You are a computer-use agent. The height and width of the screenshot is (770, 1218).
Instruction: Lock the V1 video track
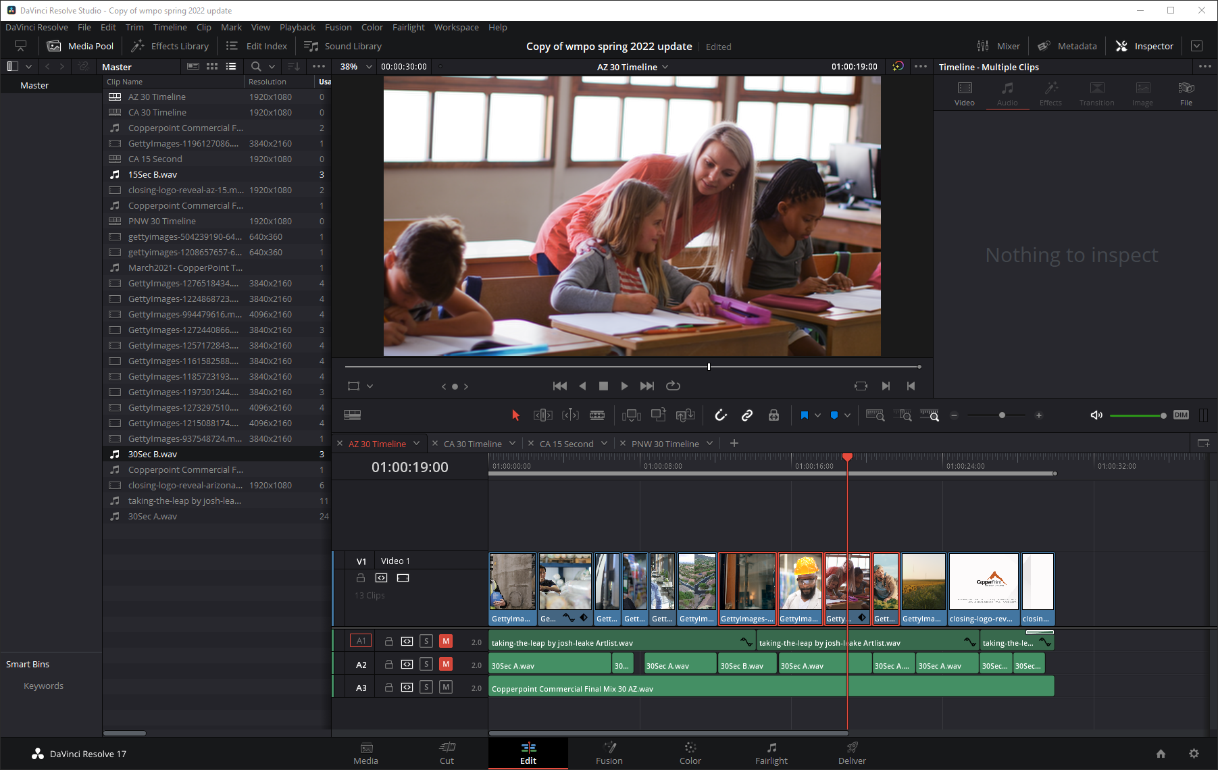coord(361,577)
